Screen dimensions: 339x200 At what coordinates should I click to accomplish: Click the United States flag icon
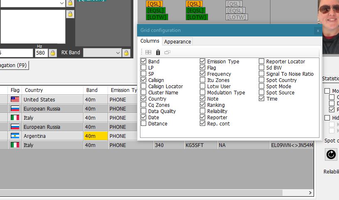click(x=15, y=99)
